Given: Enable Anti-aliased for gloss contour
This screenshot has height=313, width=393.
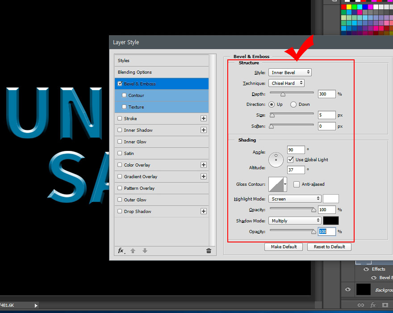Looking at the screenshot, I should click(297, 184).
